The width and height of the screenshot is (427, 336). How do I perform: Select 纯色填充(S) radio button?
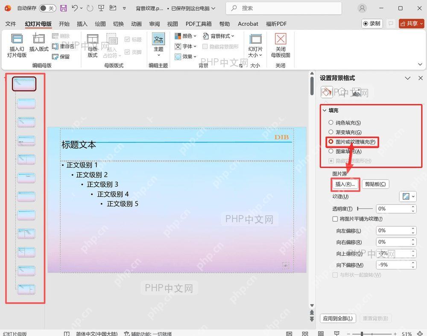(331, 123)
